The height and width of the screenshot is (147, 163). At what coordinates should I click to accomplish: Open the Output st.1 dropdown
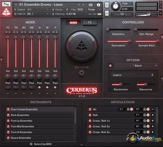[32, 10]
